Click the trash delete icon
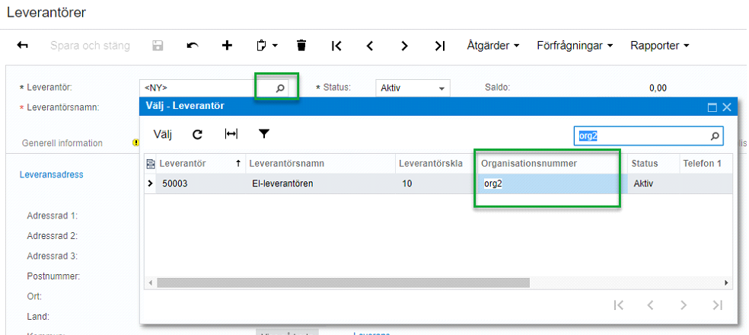Viewport: 749px width, 335px height. click(x=301, y=46)
